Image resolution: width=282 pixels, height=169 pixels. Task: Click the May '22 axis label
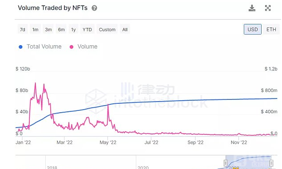coord(108,142)
